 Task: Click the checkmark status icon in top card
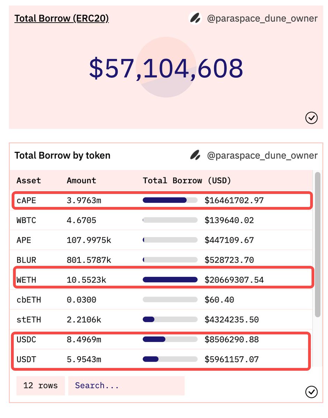[x=311, y=118]
